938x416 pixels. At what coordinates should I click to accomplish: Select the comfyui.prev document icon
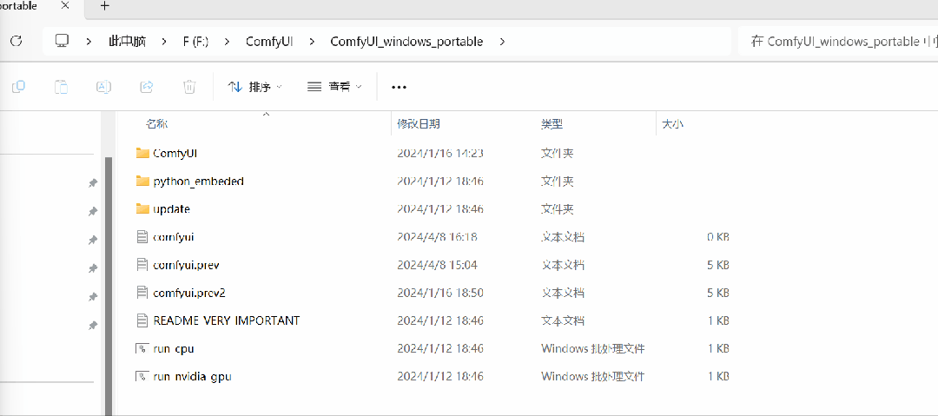coord(142,265)
